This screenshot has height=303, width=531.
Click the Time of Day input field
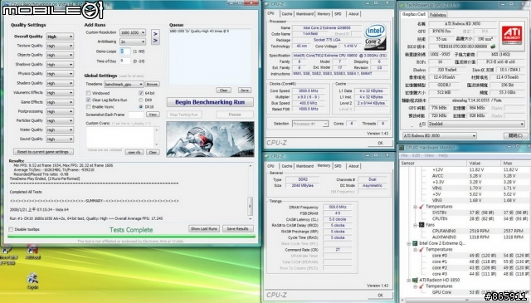(x=125, y=61)
